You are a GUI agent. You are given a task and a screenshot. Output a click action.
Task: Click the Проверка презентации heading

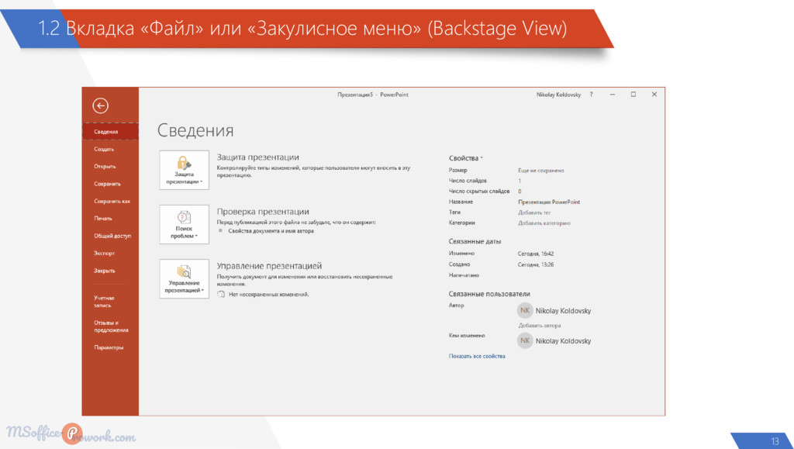coord(263,212)
